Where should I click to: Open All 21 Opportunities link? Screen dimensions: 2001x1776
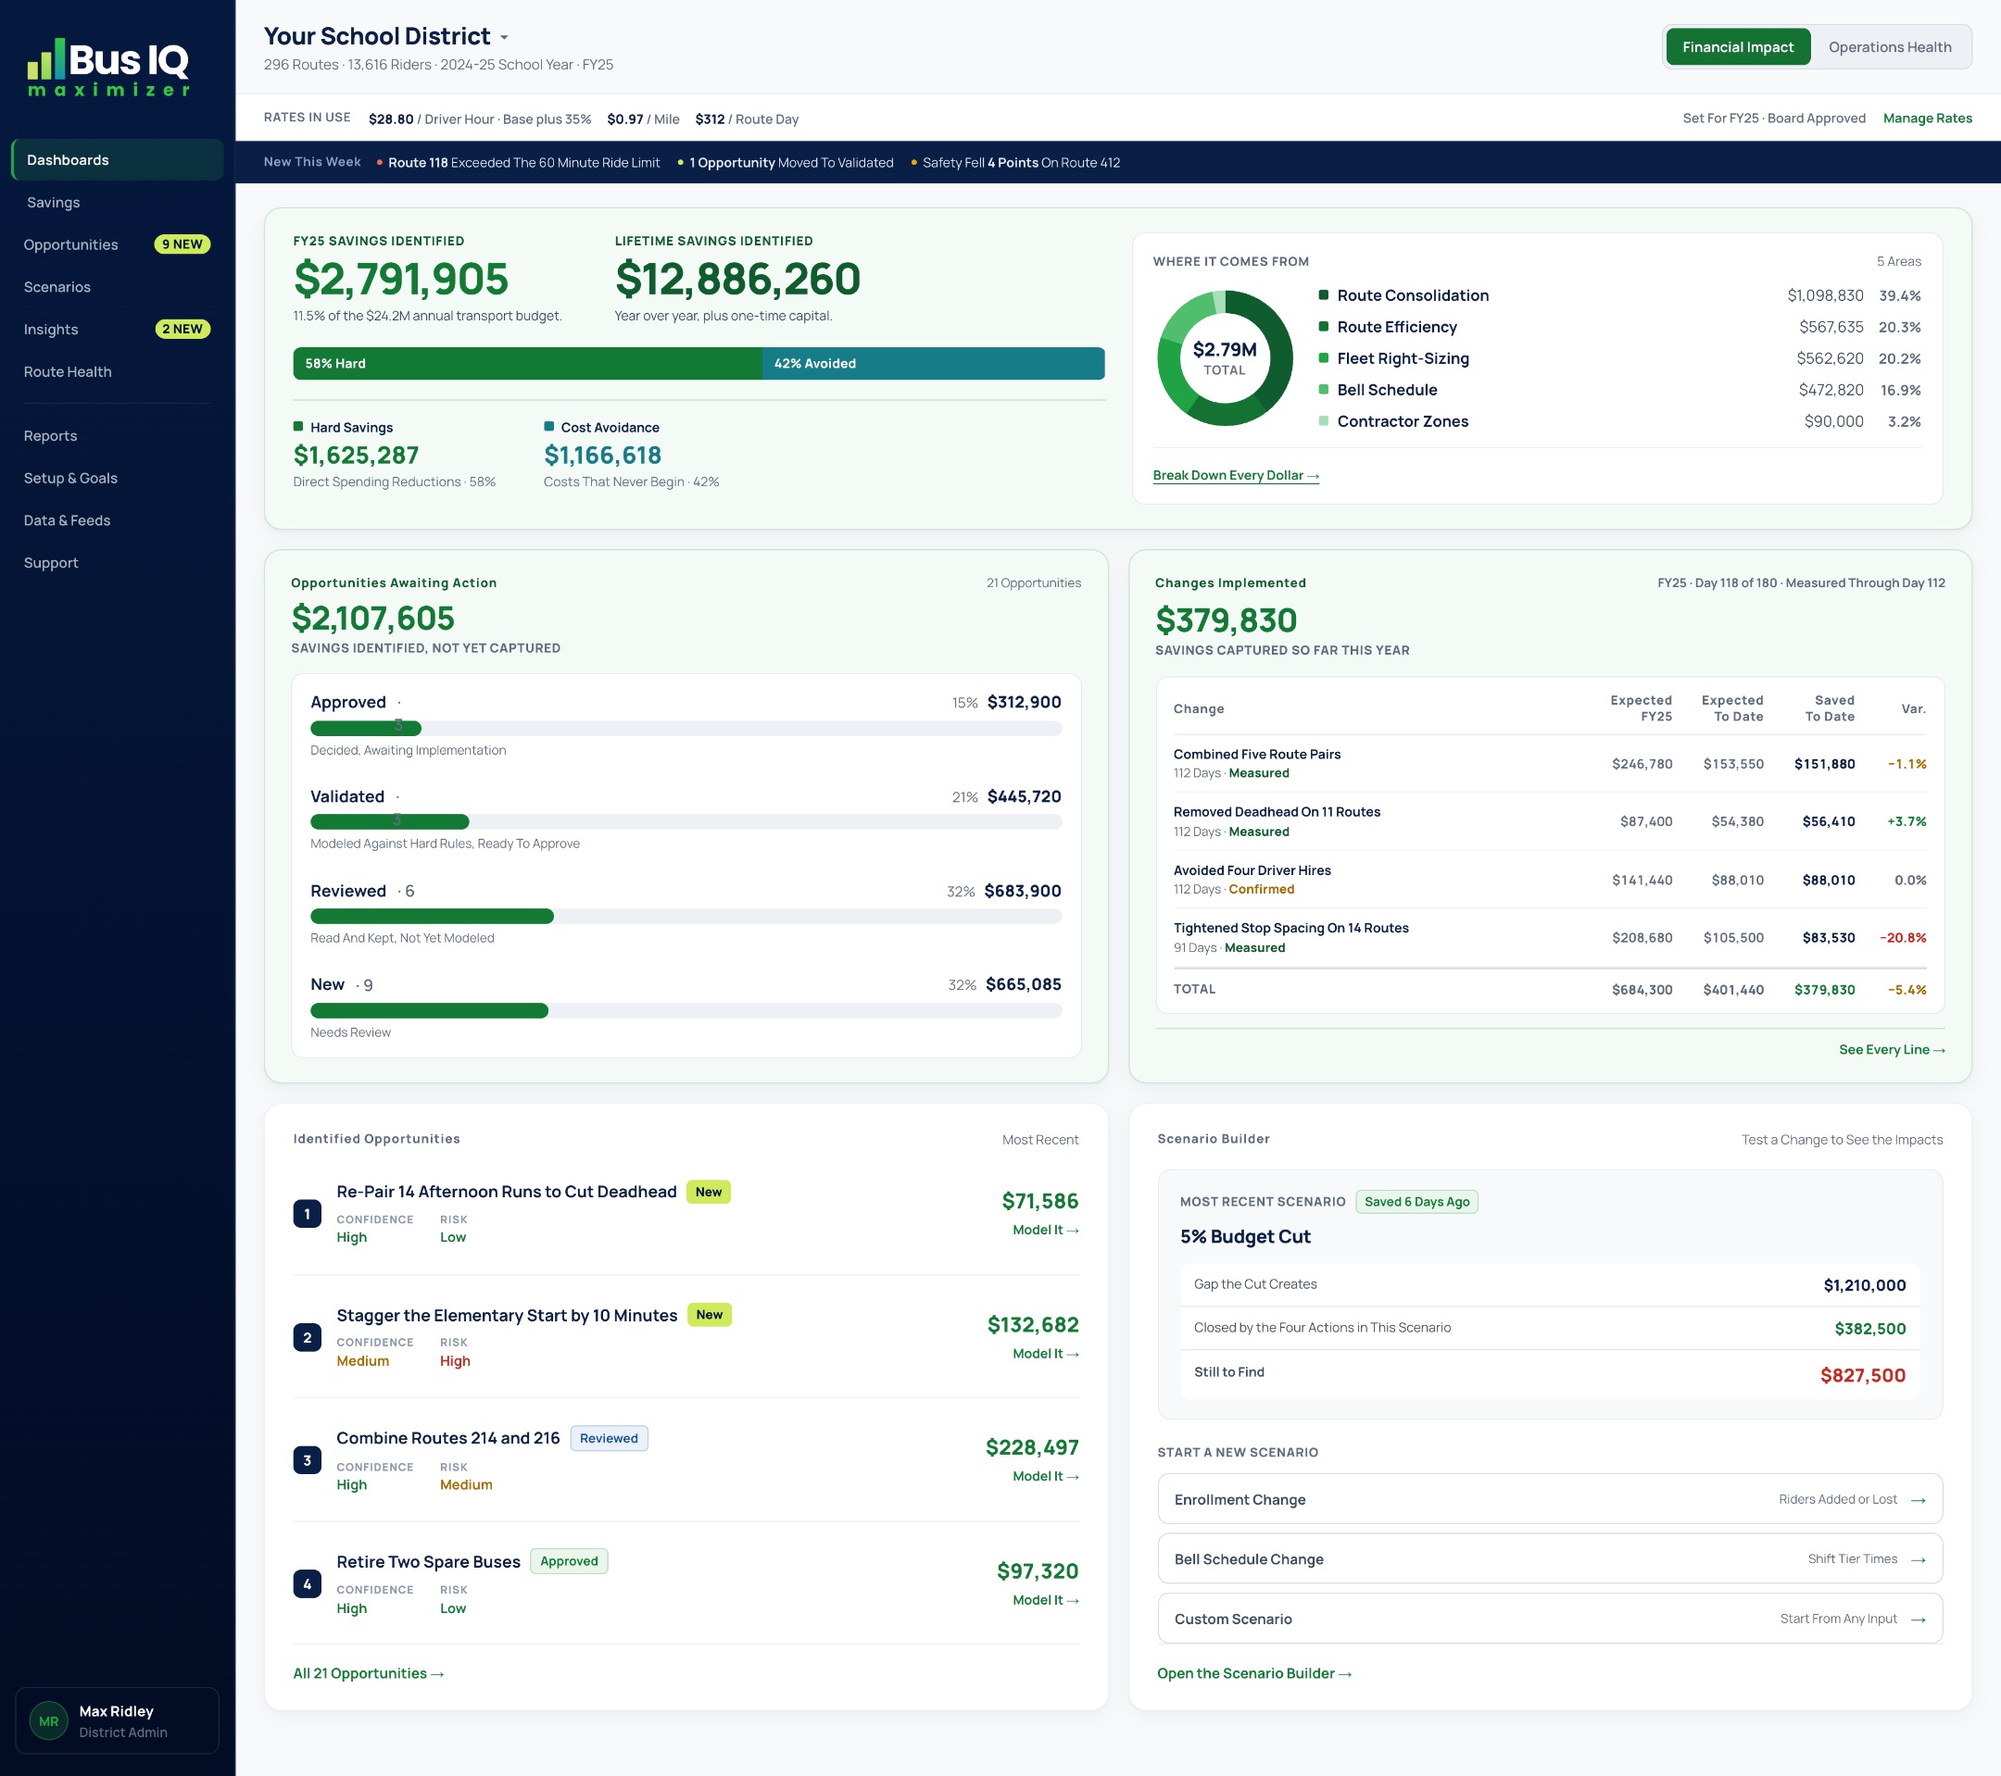click(369, 1673)
